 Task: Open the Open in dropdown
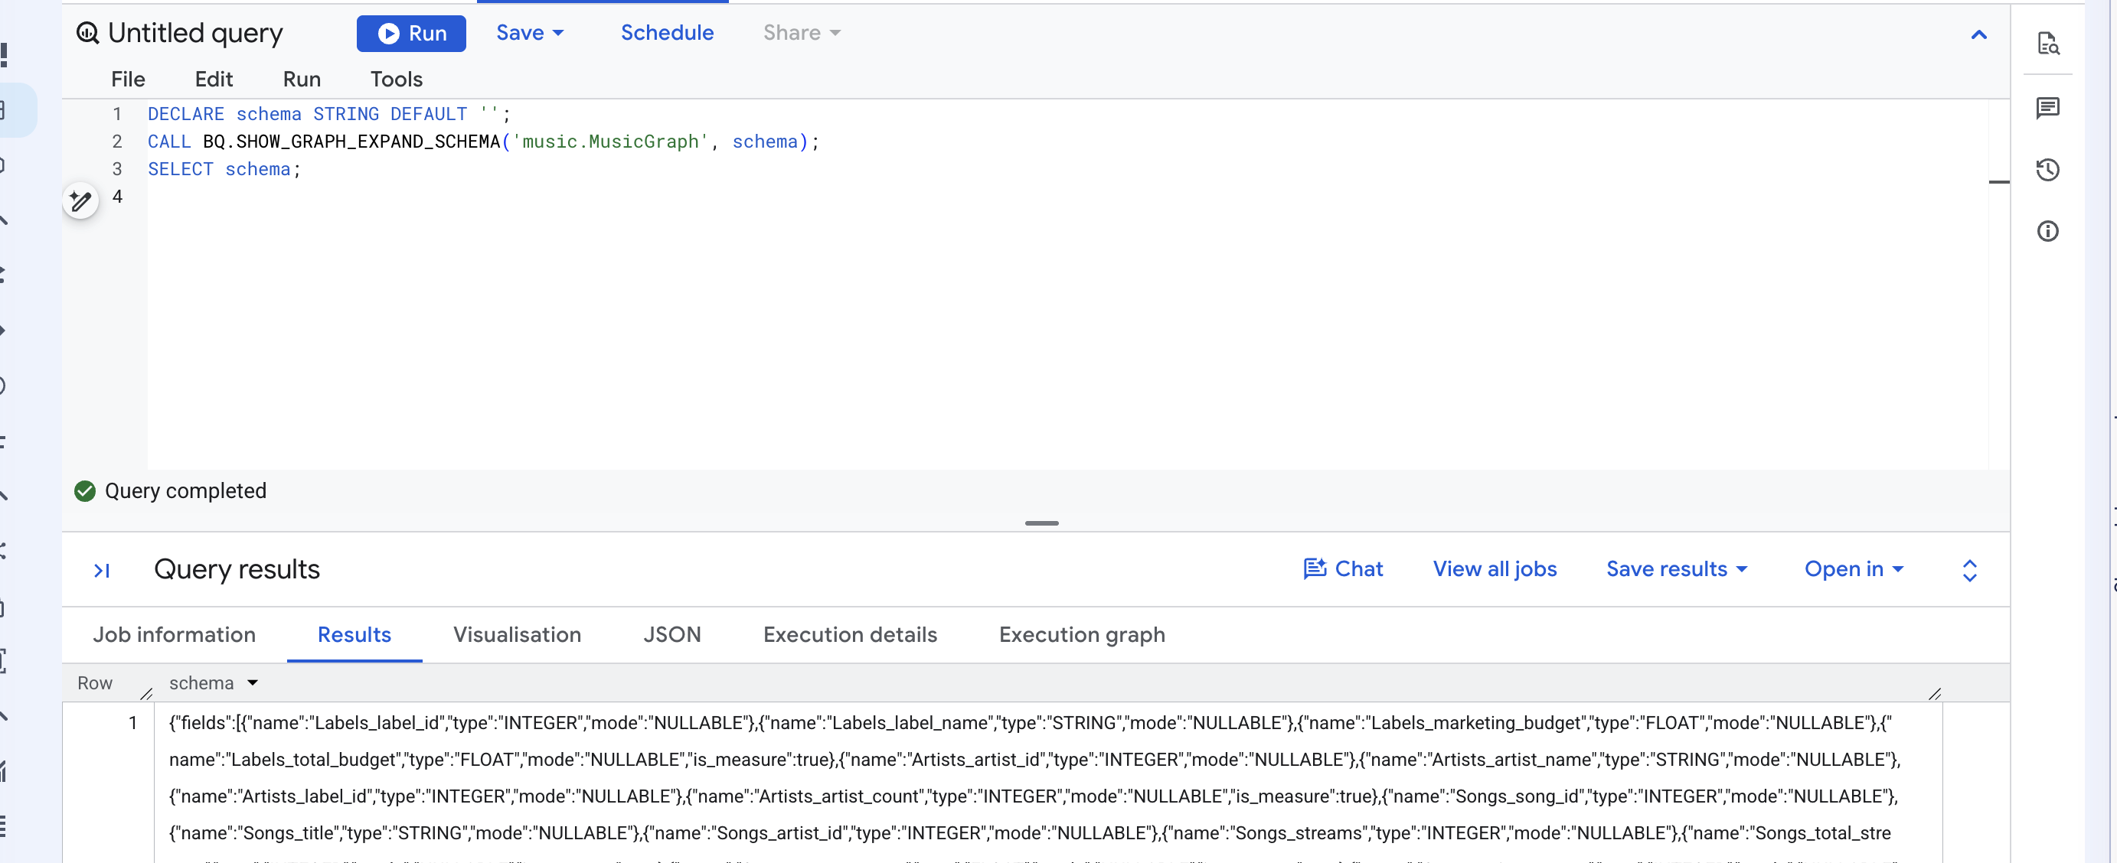[x=1854, y=569]
